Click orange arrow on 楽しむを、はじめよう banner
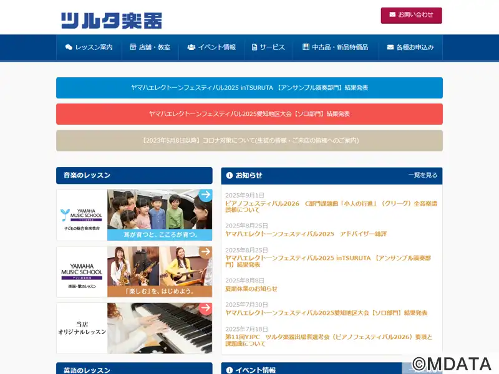The height and width of the screenshot is (374, 499). click(206, 252)
